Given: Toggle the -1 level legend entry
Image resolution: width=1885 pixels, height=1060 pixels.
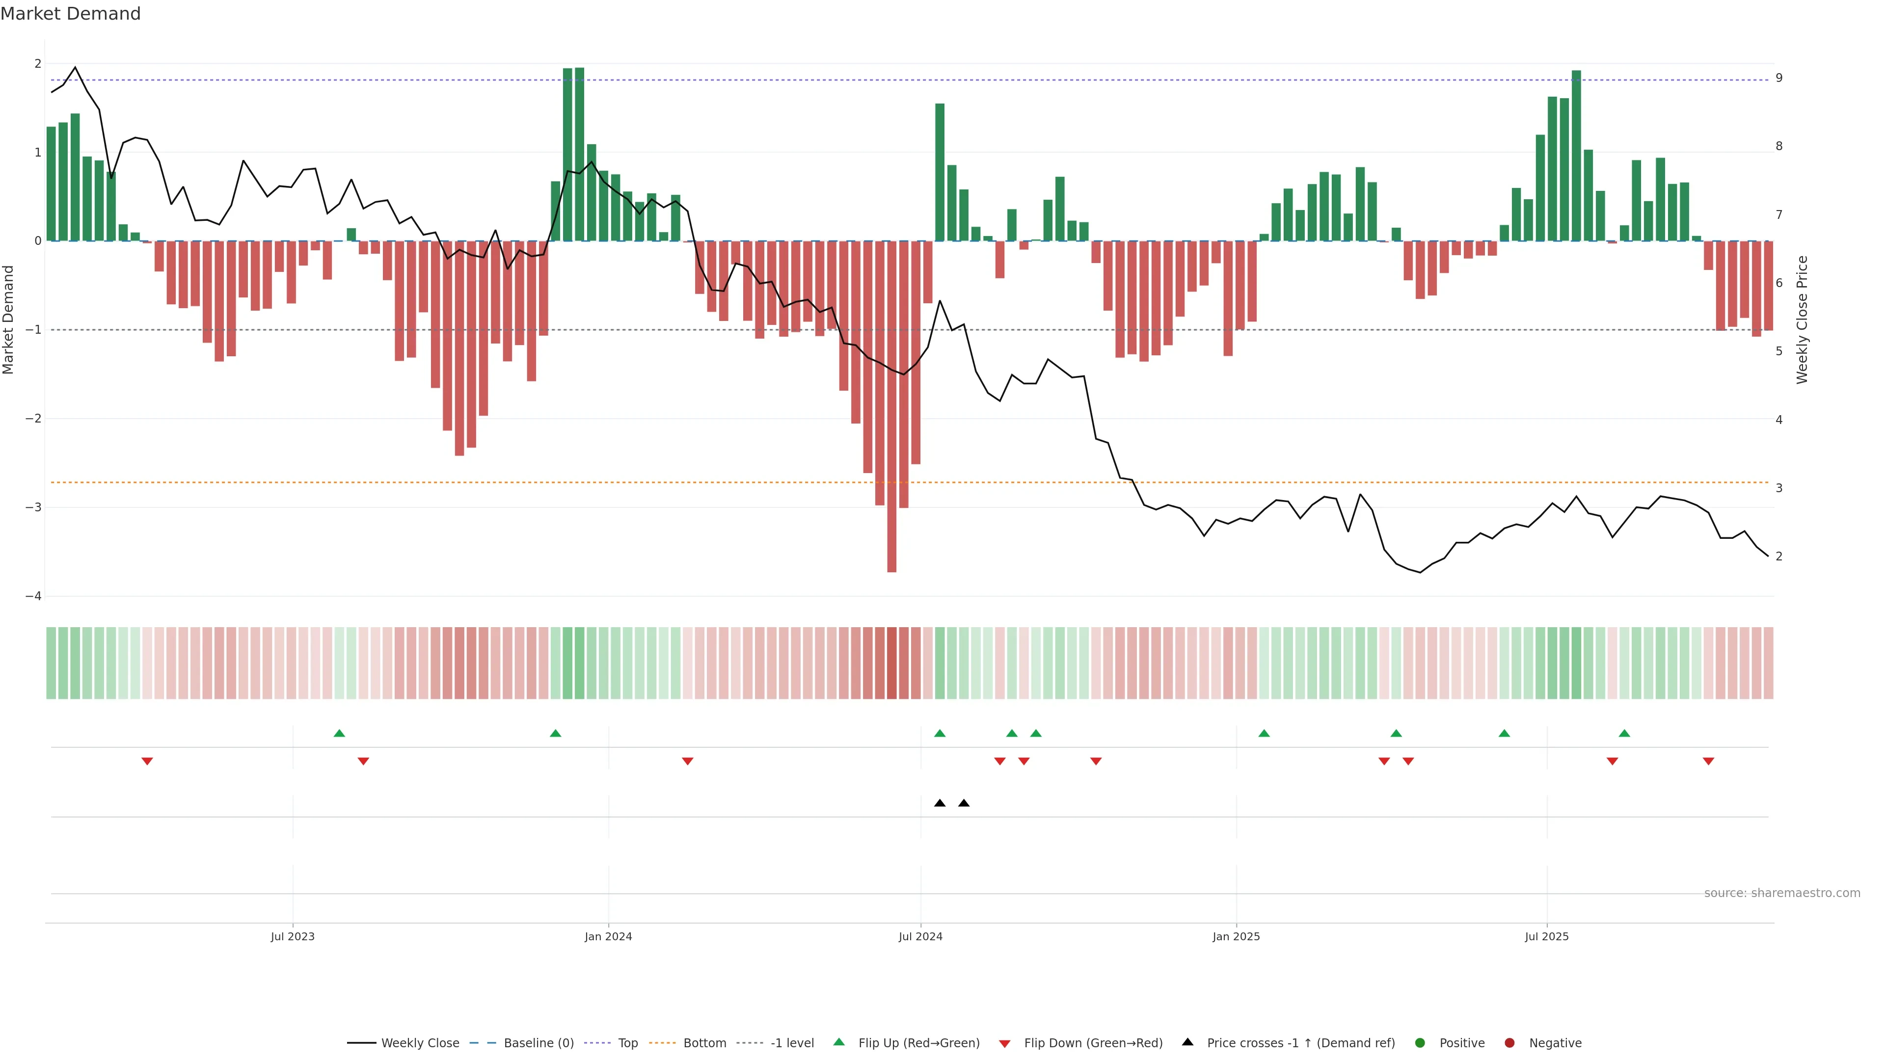Looking at the screenshot, I should (x=792, y=1042).
